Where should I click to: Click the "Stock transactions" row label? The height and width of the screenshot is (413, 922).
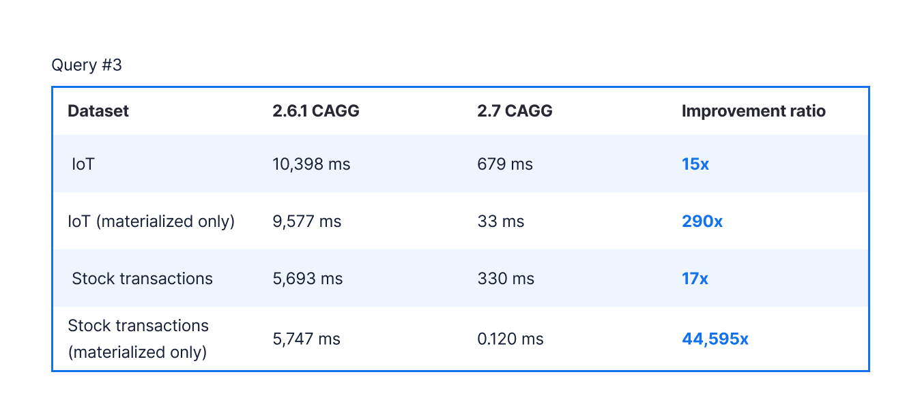(142, 279)
